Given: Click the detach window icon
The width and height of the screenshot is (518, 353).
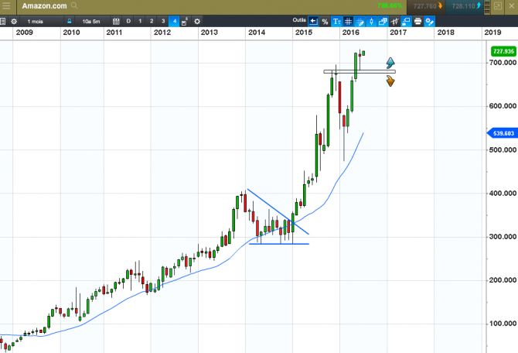Looking at the screenshot, I should 498,6.
